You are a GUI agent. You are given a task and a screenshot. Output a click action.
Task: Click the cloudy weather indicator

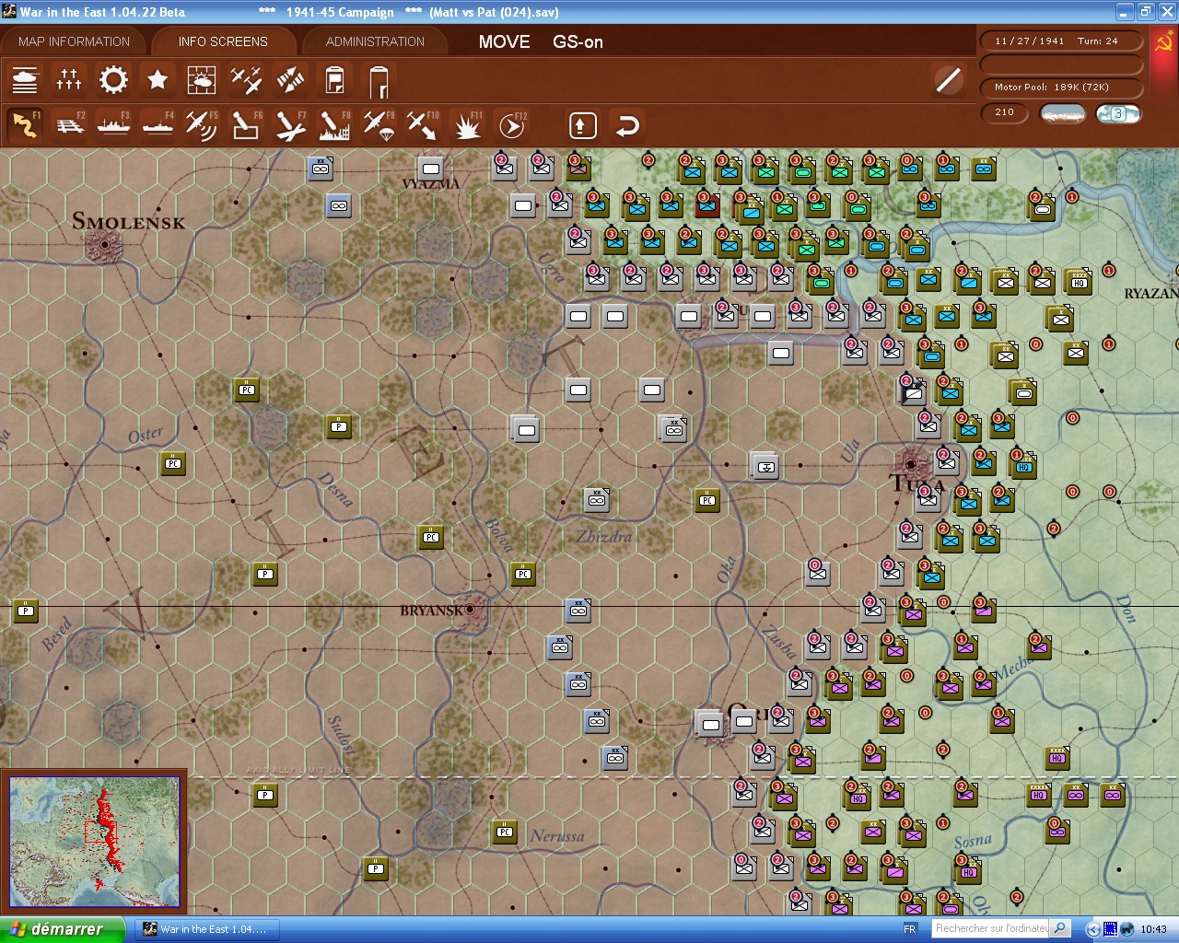click(1062, 113)
